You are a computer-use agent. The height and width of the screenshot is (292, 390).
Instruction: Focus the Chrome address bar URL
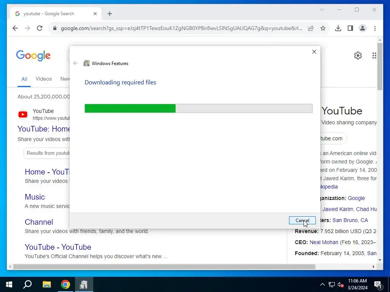182,28
